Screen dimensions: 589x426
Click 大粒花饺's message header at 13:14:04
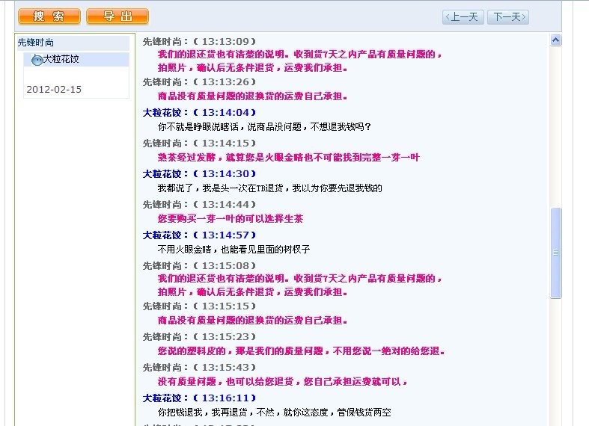199,113
